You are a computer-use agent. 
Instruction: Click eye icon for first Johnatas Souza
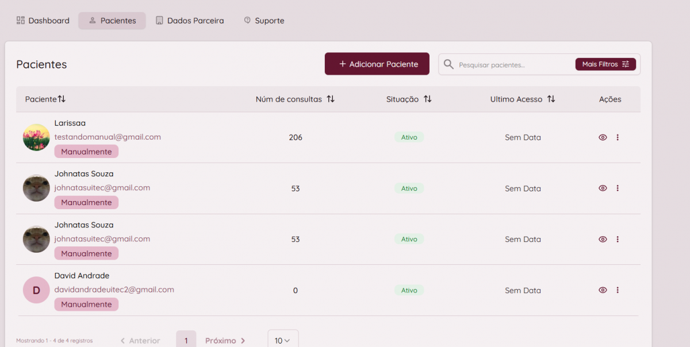pyautogui.click(x=603, y=188)
